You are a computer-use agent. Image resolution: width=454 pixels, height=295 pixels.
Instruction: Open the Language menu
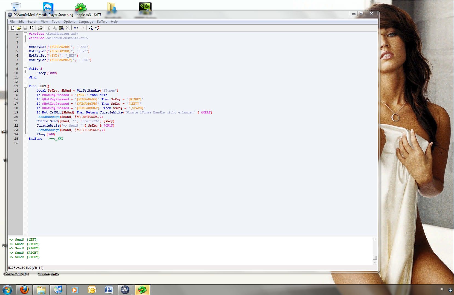click(x=86, y=22)
